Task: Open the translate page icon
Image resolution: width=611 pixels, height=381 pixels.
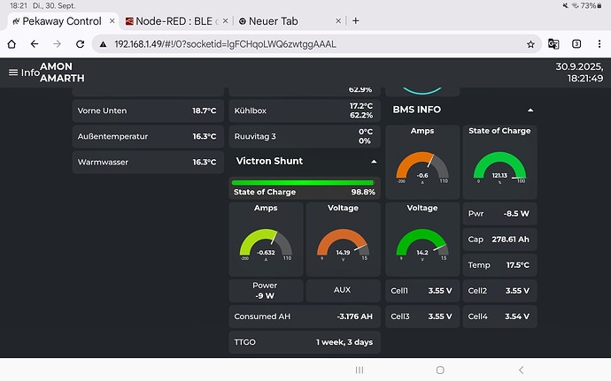Action: [553, 43]
